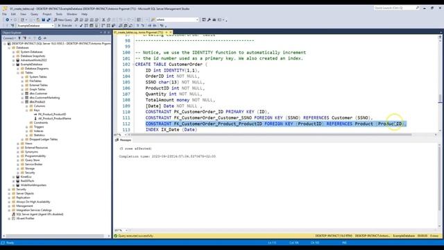Select the Server Objects folder
The image size is (444, 250).
point(25,193)
